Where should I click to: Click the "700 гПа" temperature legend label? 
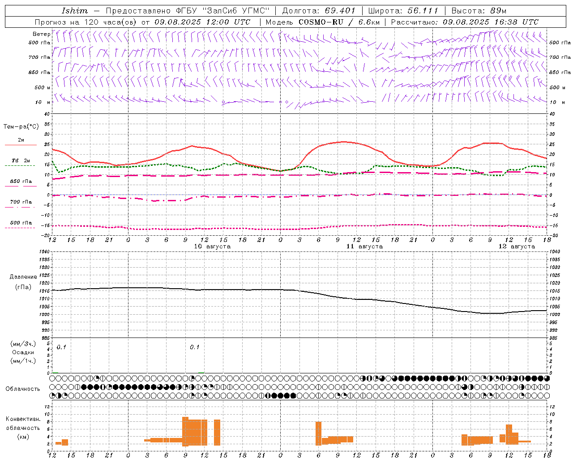tap(21, 202)
